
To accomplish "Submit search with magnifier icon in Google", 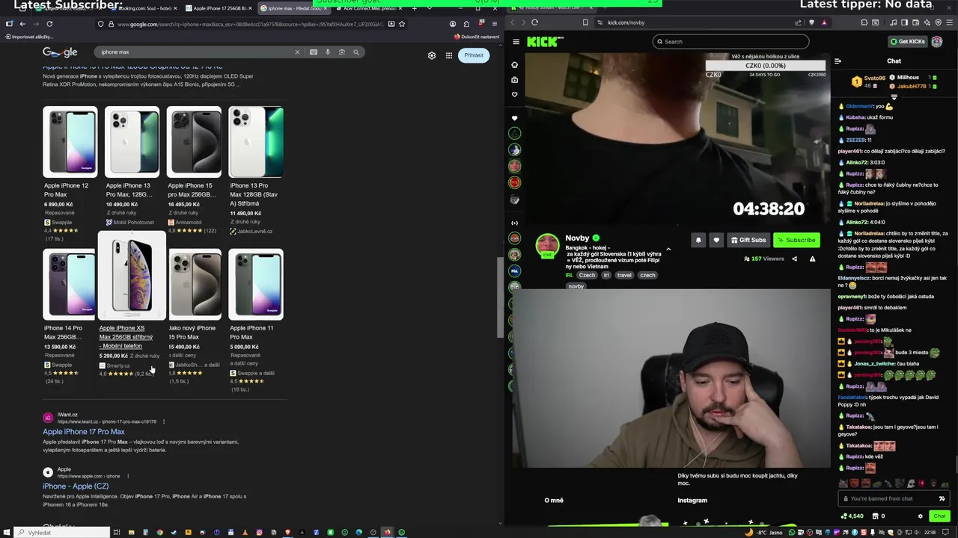I will tap(356, 52).
